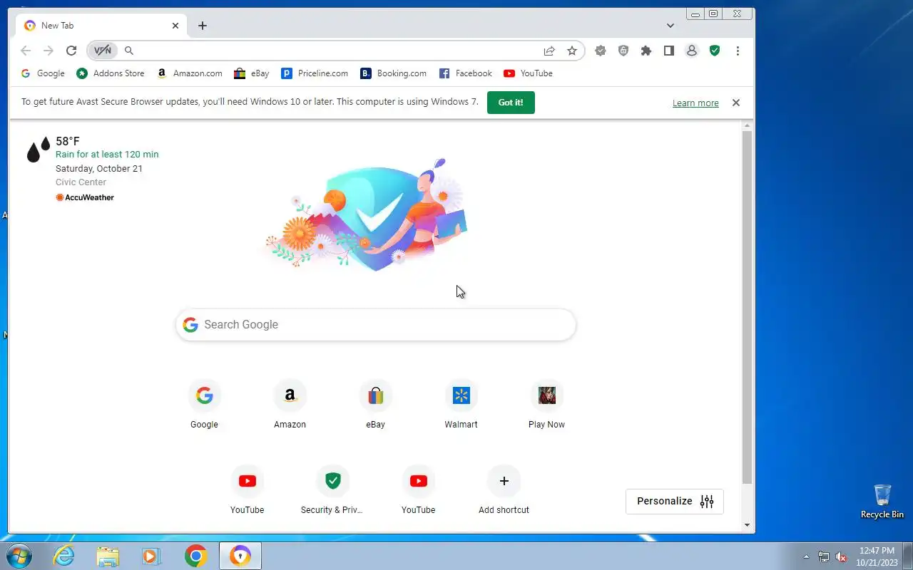Open the Addons Store bookmark
The width and height of the screenshot is (913, 570).
tap(111, 73)
